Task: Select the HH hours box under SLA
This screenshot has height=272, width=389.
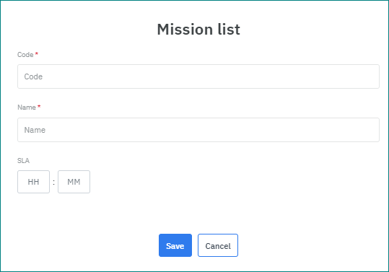Action: pyautogui.click(x=33, y=182)
